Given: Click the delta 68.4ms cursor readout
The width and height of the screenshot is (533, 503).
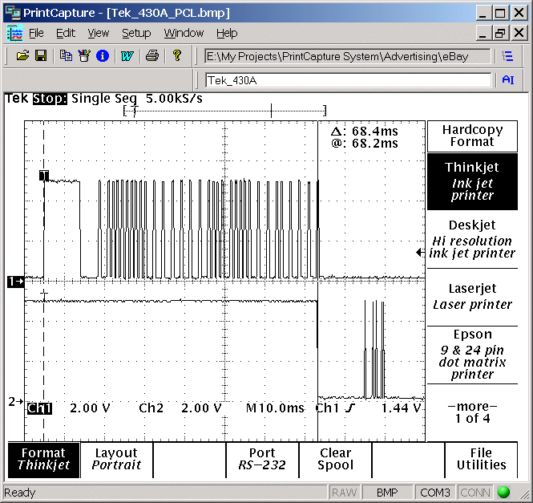Looking at the screenshot, I should (365, 132).
